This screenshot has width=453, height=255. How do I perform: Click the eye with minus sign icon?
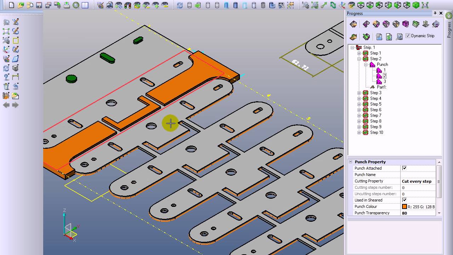[165, 5]
